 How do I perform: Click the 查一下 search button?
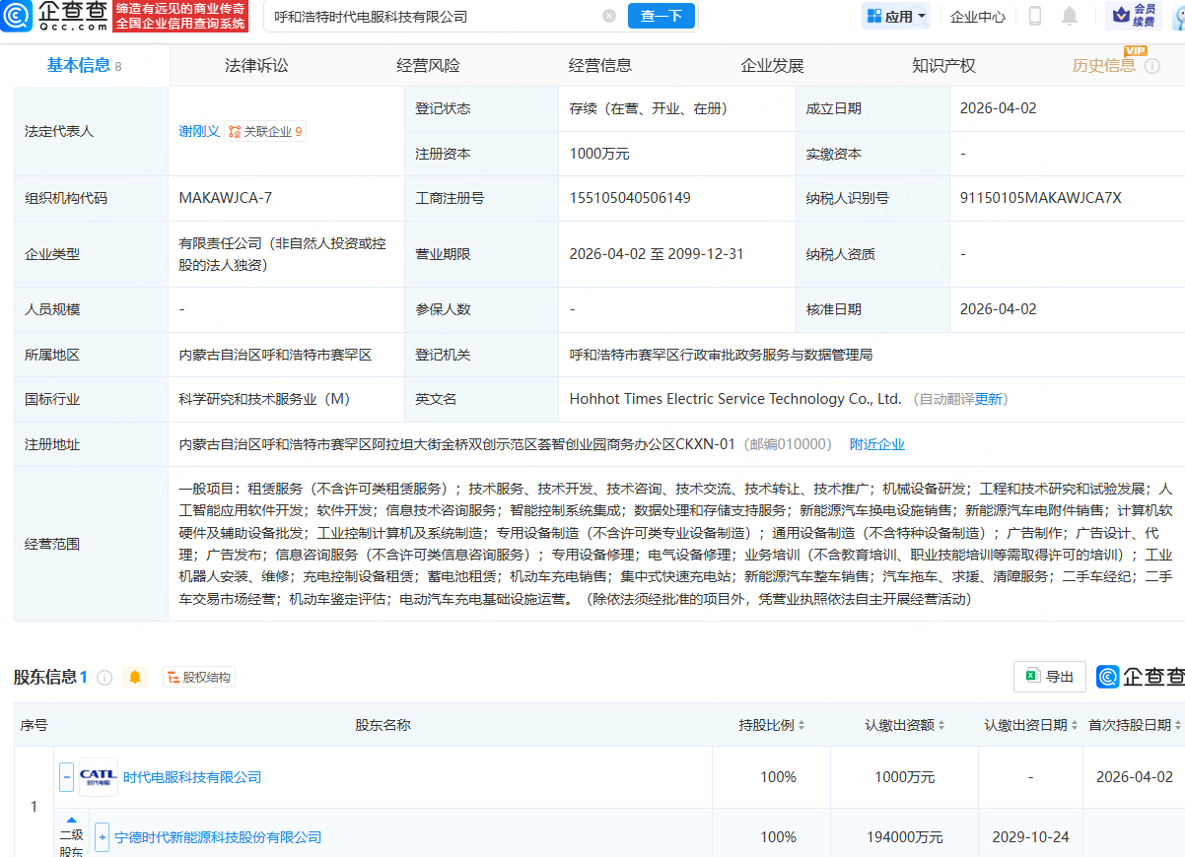click(x=661, y=16)
